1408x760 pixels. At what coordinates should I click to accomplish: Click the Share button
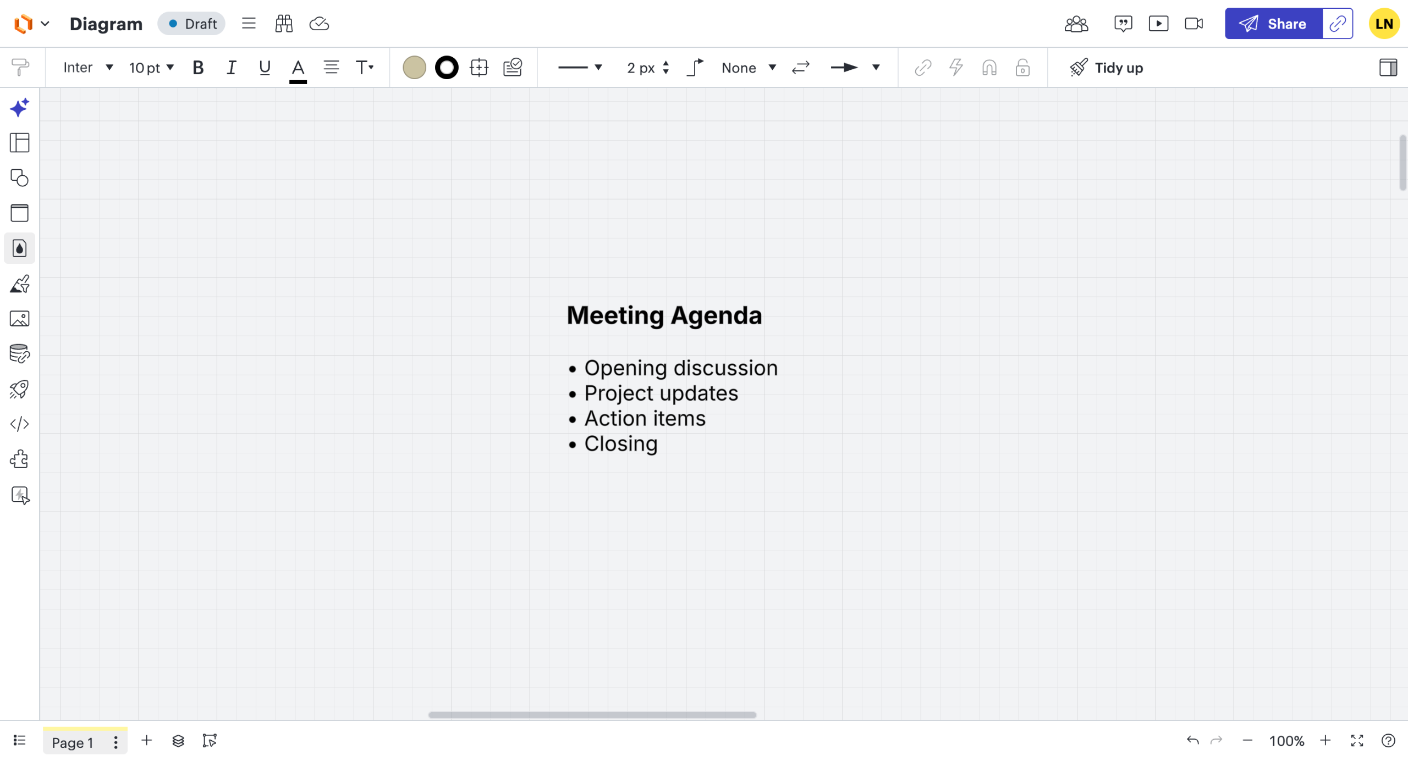click(x=1273, y=24)
